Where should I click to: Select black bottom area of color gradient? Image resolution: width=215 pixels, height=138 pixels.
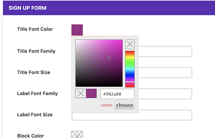click(x=99, y=85)
